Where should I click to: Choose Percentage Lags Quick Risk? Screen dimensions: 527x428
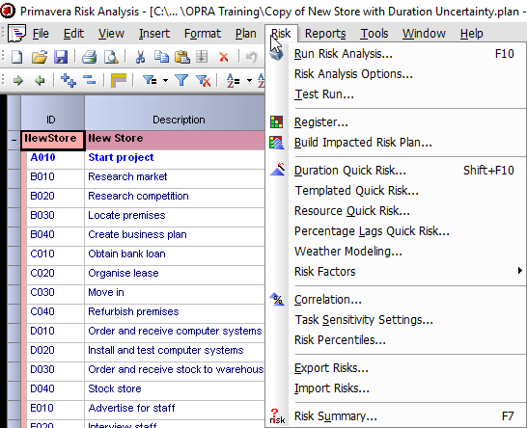click(395, 231)
